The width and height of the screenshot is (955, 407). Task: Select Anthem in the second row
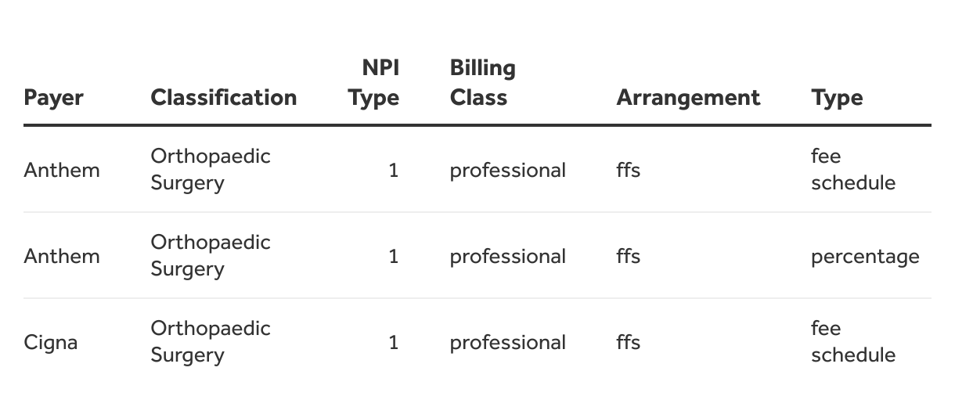coord(62,256)
